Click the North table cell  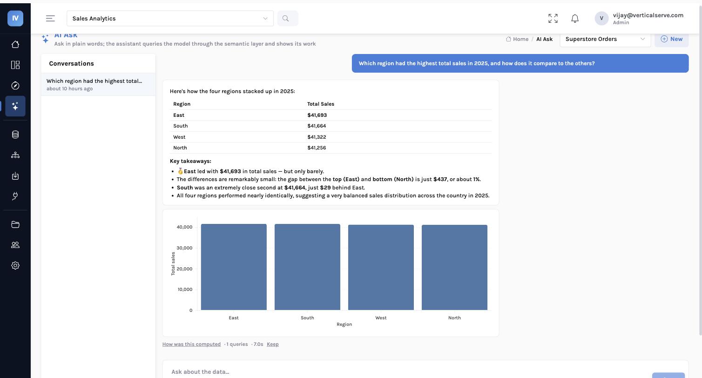pyautogui.click(x=180, y=148)
